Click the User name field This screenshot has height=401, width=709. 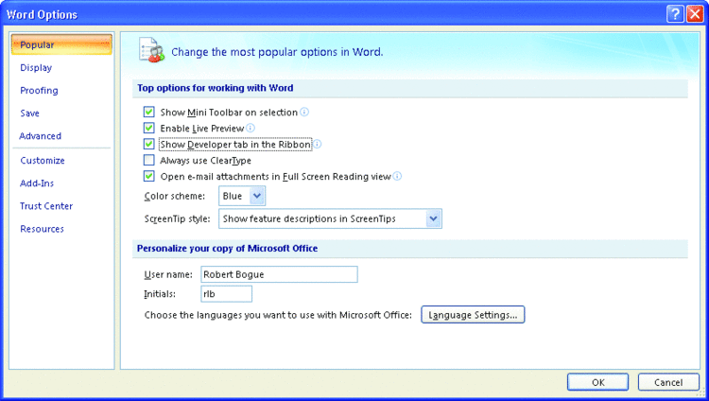click(279, 274)
